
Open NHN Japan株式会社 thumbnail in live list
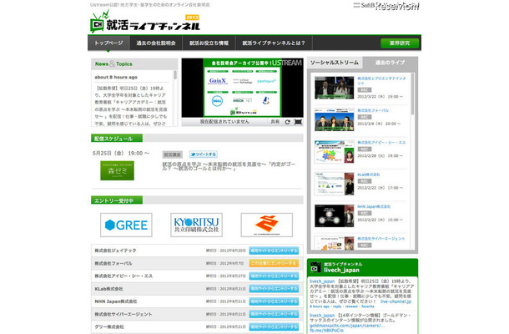(335, 216)
